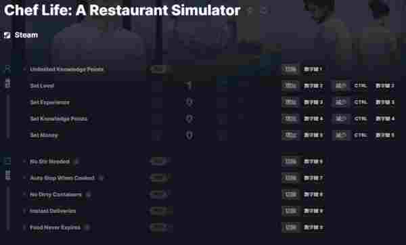This screenshot has height=245, width=406.
Task: Increase the Set Money value
Action: pos(222,135)
